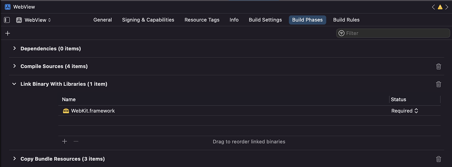Remove selected library with minus button

[x=76, y=141]
